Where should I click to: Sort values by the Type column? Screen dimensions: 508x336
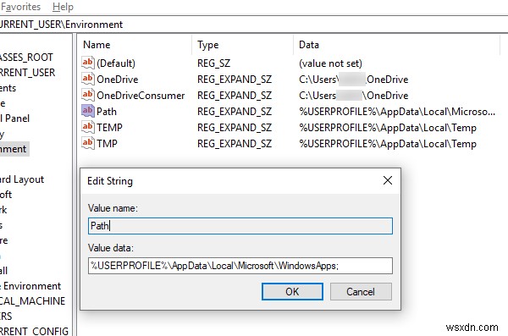208,45
